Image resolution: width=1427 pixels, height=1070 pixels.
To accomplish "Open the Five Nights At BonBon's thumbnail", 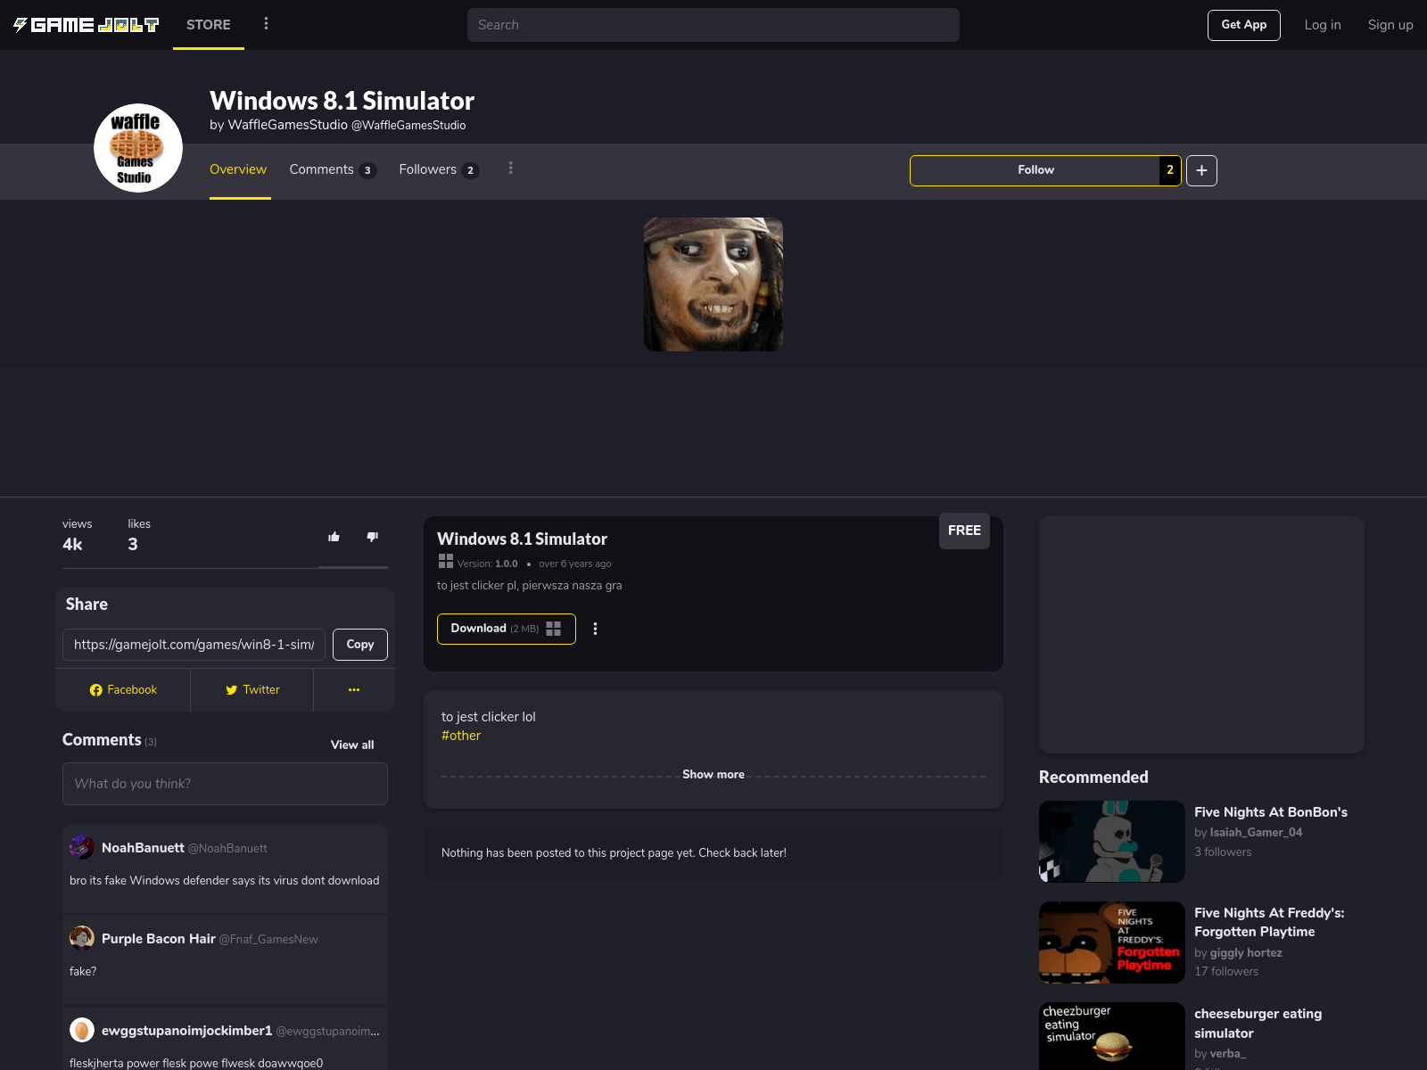I will (x=1112, y=842).
